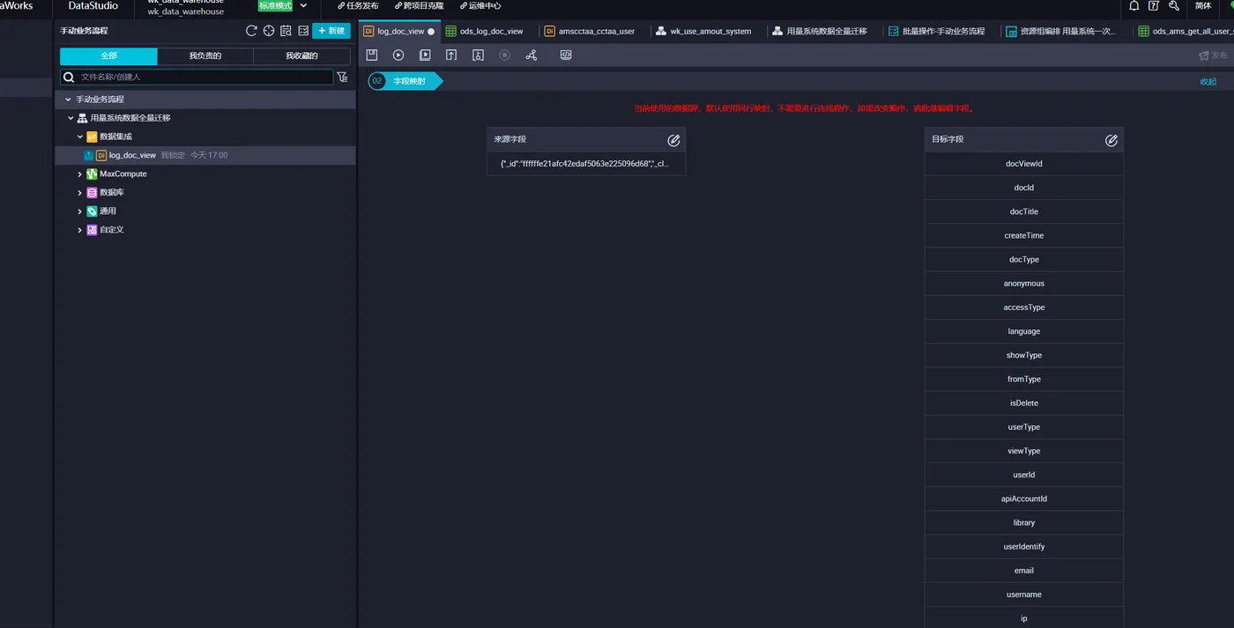Save the log_doc_view node

pos(372,55)
